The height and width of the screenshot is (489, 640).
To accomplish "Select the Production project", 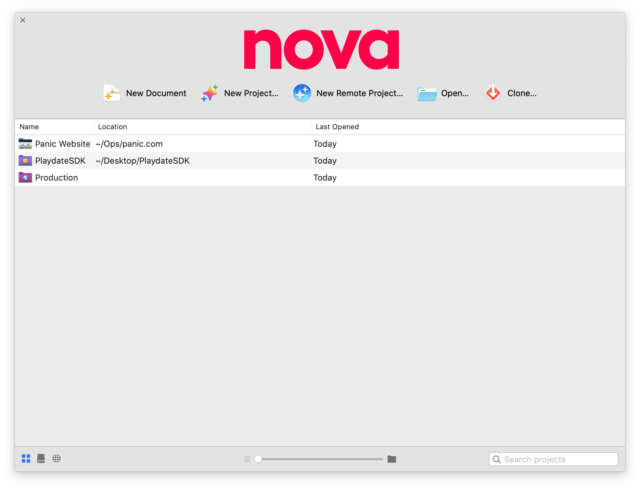I will point(56,178).
